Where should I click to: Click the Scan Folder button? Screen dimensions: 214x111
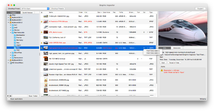pyautogui.click(x=33, y=96)
